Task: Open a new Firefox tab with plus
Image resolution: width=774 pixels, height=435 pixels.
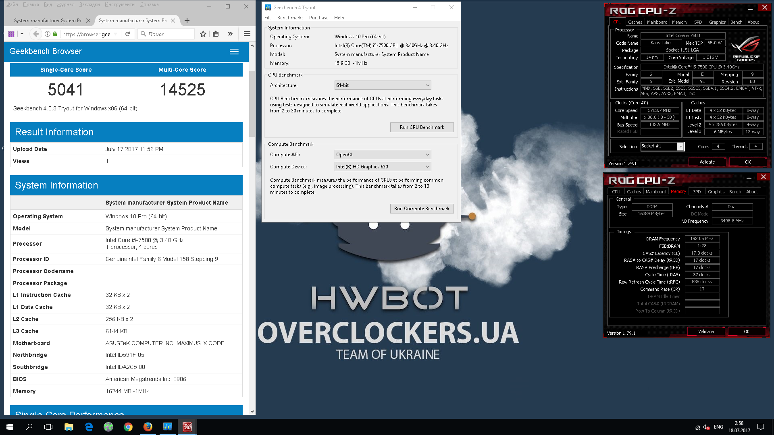Action: click(x=187, y=21)
